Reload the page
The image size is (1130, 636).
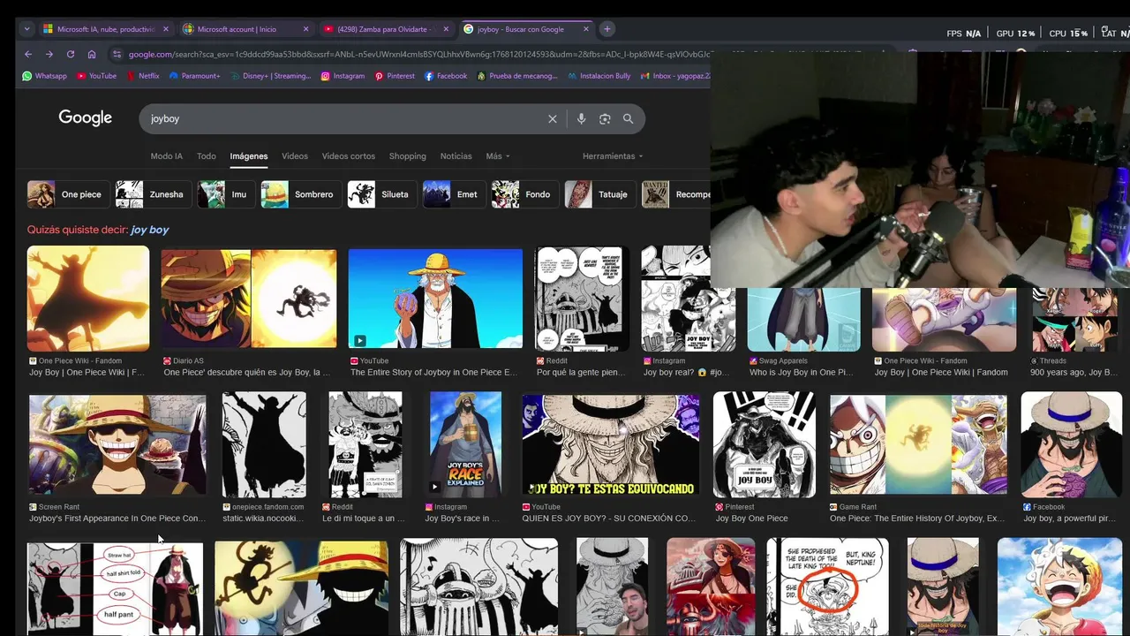click(71, 54)
